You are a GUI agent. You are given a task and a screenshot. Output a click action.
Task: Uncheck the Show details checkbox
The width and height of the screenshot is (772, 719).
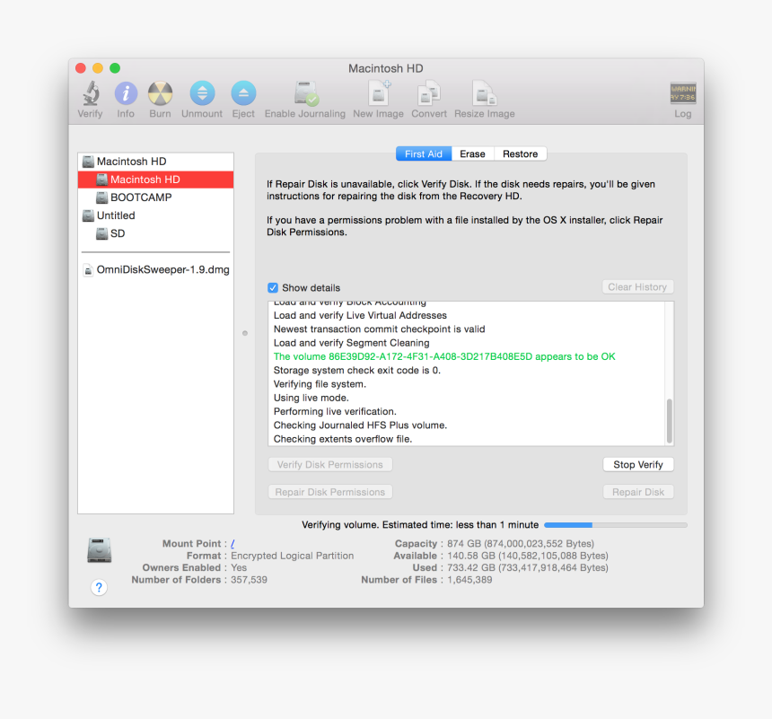(273, 287)
